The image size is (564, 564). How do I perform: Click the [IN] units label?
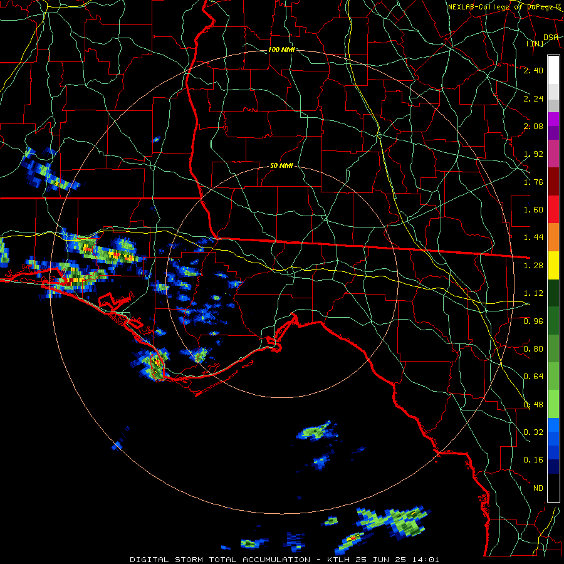click(535, 43)
